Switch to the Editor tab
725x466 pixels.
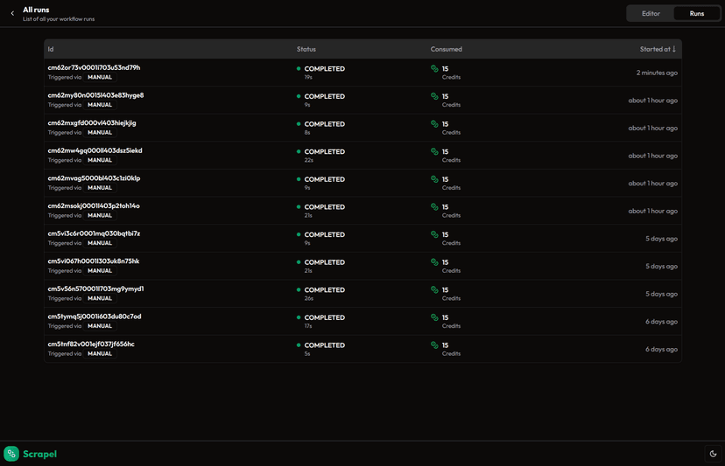(x=651, y=13)
